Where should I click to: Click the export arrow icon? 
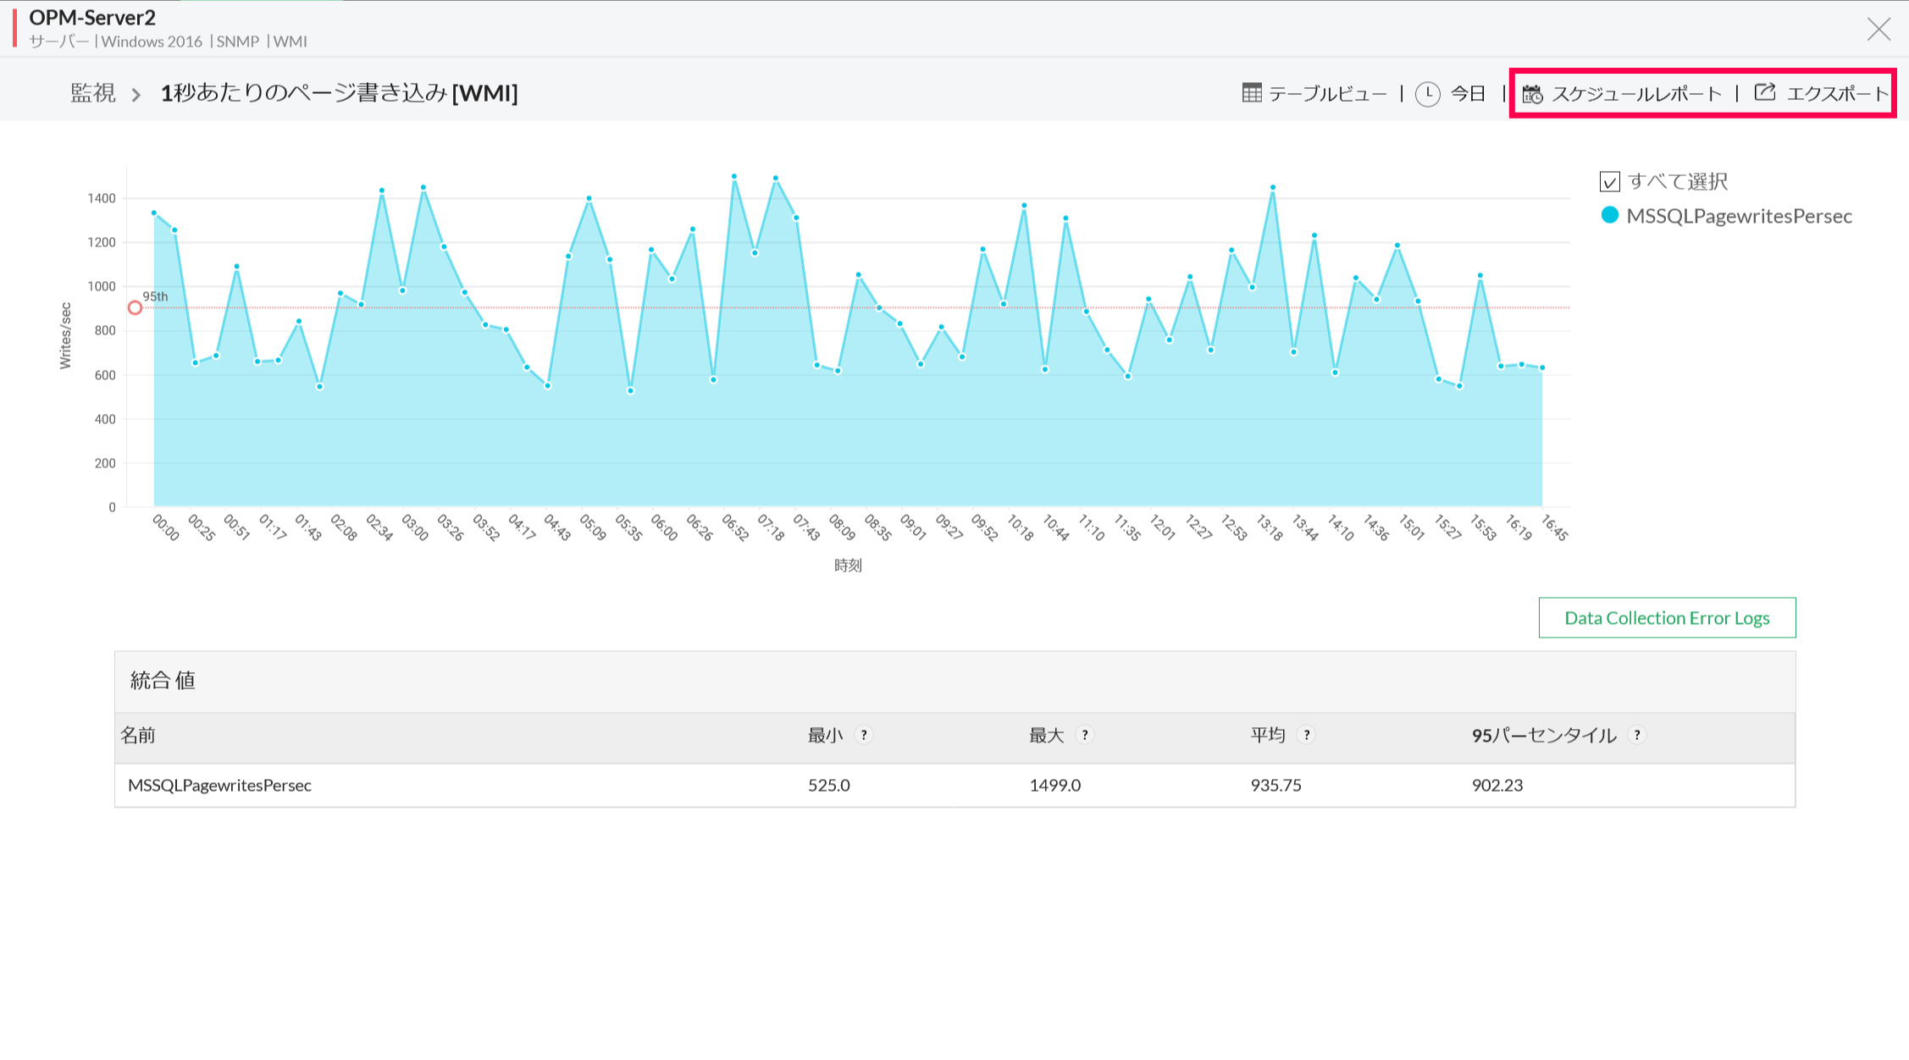1765,92
